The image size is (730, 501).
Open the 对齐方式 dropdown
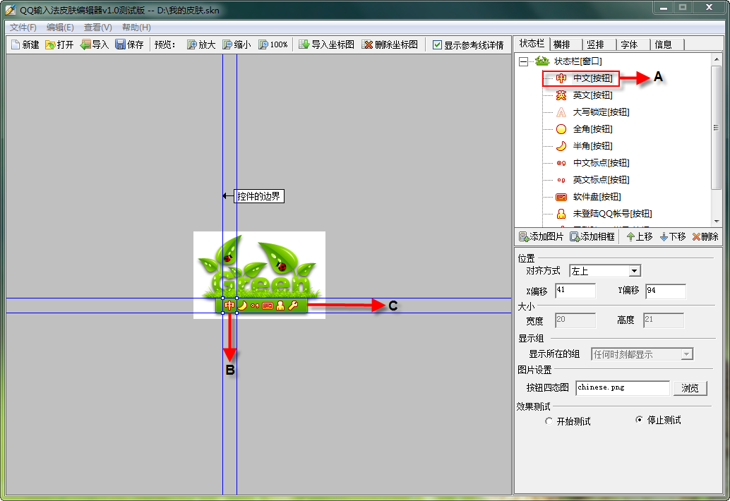tap(635, 271)
